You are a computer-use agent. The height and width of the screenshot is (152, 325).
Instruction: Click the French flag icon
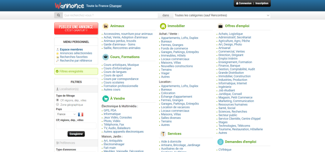(81, 114)
